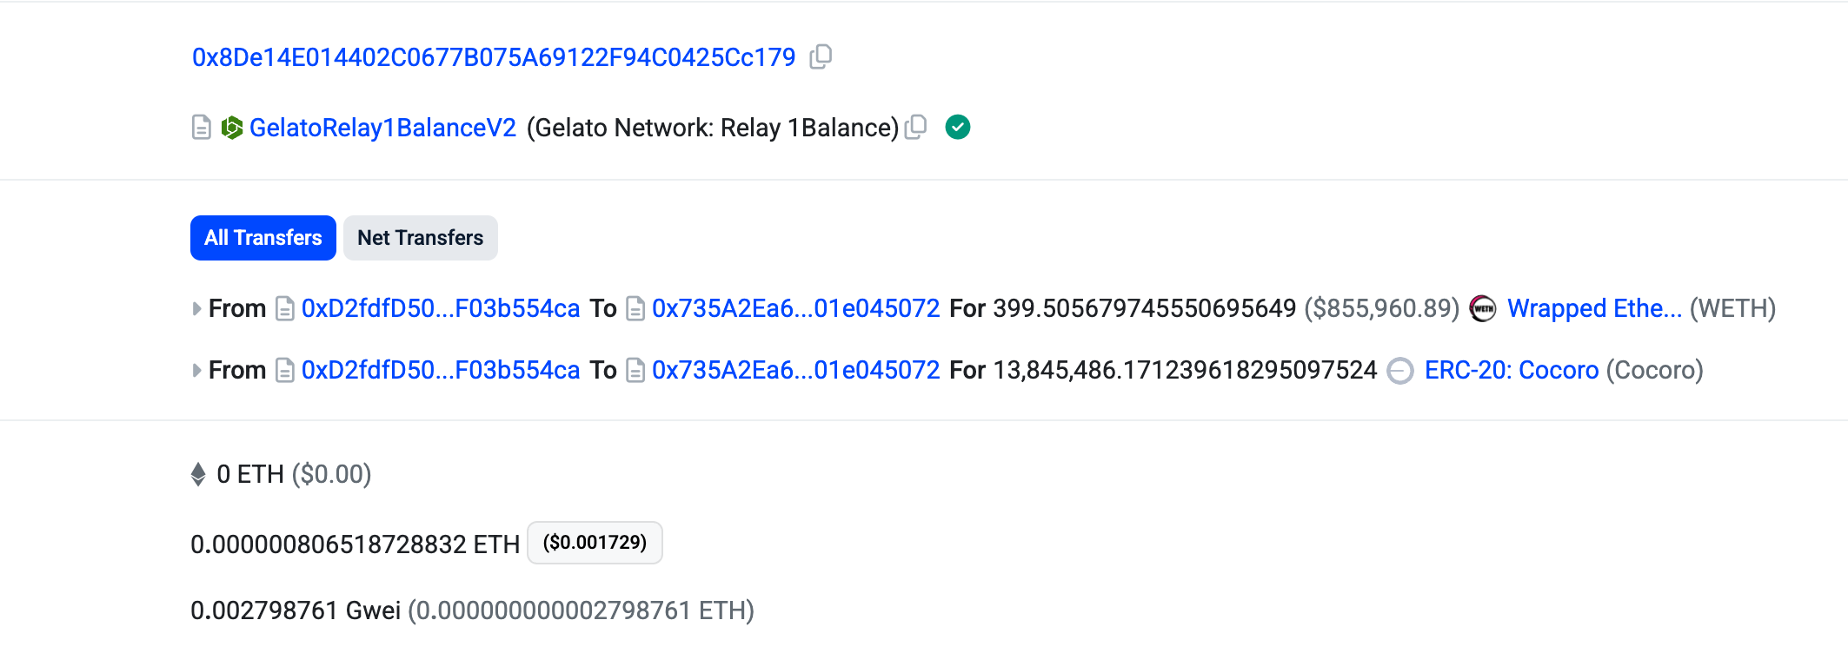Click the WETH token logo icon
This screenshot has width=1848, height=653.
tap(1482, 308)
